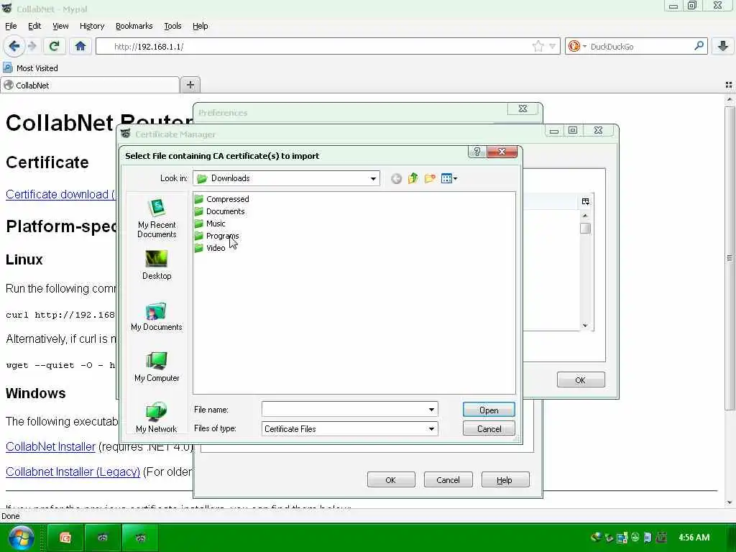Open the View menu

(60, 26)
